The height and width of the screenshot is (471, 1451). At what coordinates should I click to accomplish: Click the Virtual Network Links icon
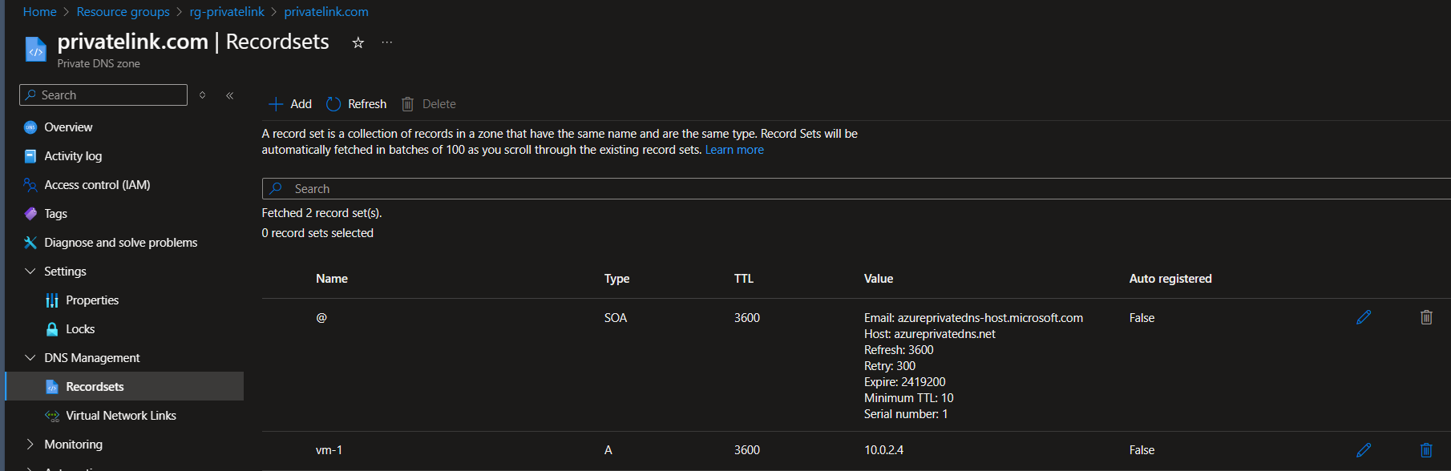pos(52,416)
